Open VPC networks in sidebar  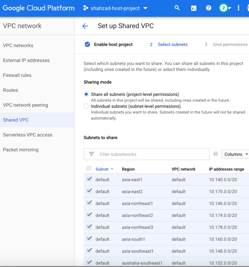tap(18, 45)
